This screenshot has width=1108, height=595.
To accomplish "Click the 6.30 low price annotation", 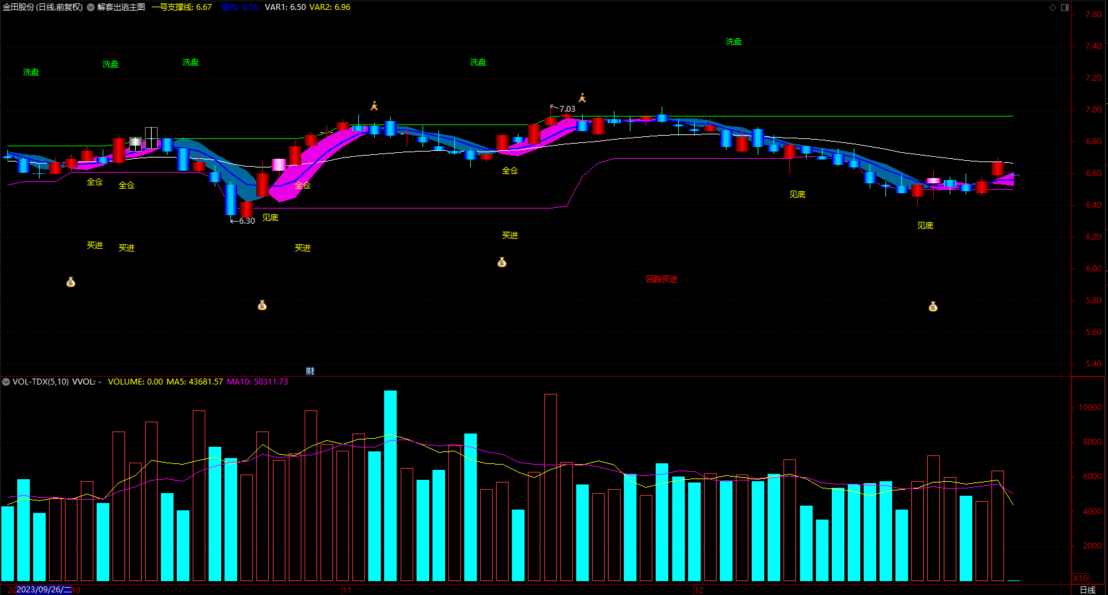I will (x=247, y=221).
